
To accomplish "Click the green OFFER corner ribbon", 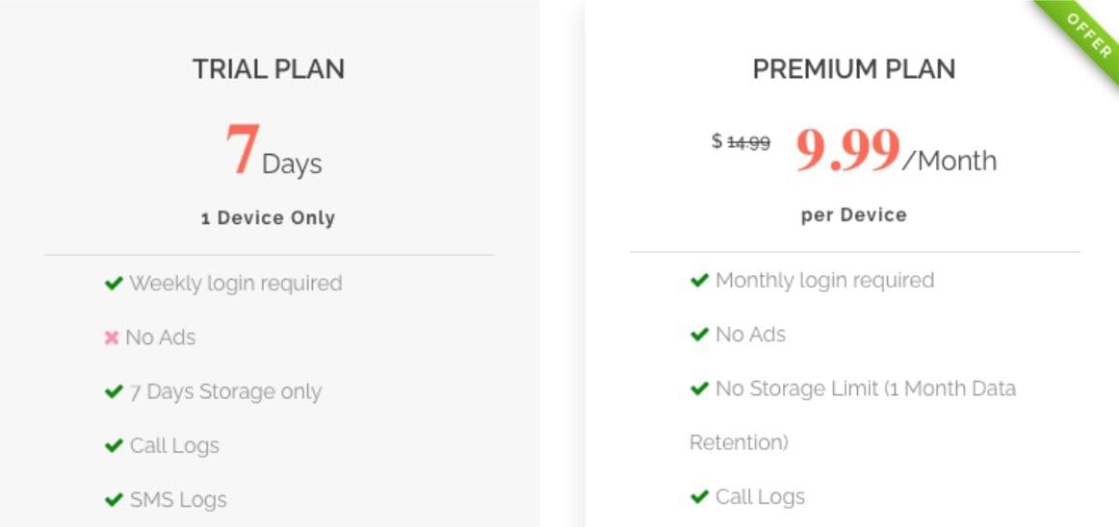I will pyautogui.click(x=1085, y=32).
